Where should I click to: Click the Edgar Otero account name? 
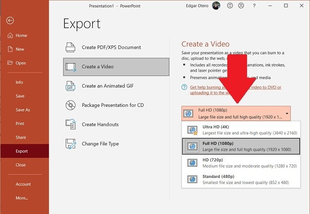(x=197, y=6)
